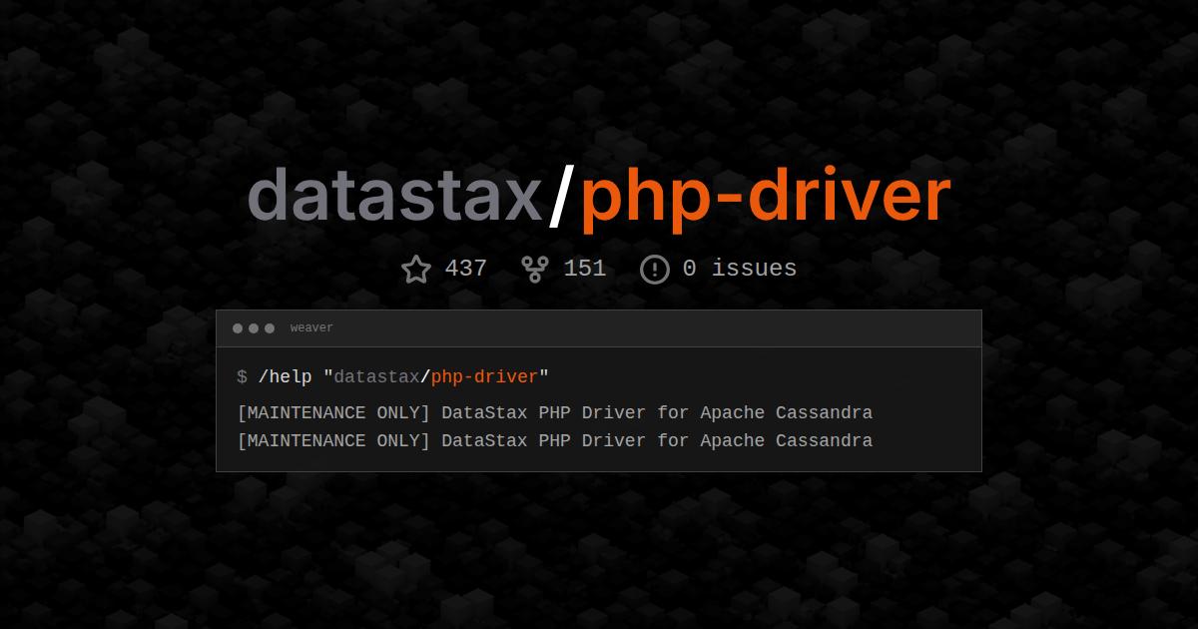Screen dimensions: 1198x629
Task: Click the star count '437'
Action: click(465, 269)
